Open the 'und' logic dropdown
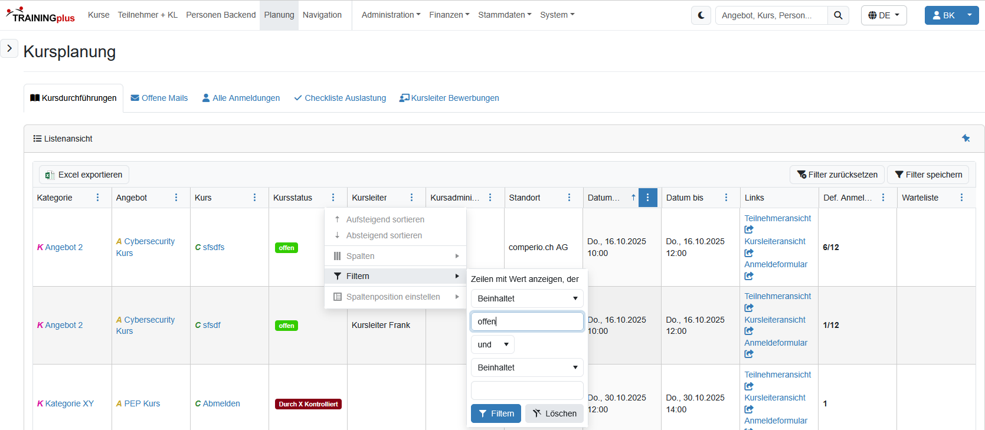This screenshot has width=985, height=430. [x=492, y=344]
